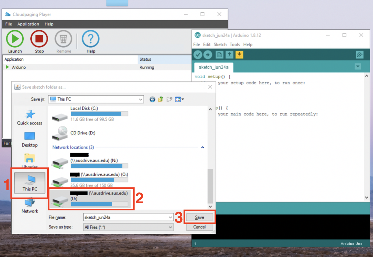373x257 pixels.
Task: Select the network drive mapped to O:
Action: pos(90,180)
